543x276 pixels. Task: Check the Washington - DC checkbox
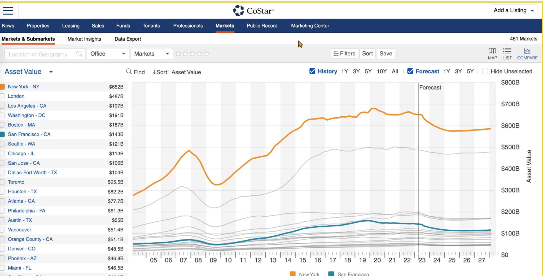point(2,115)
